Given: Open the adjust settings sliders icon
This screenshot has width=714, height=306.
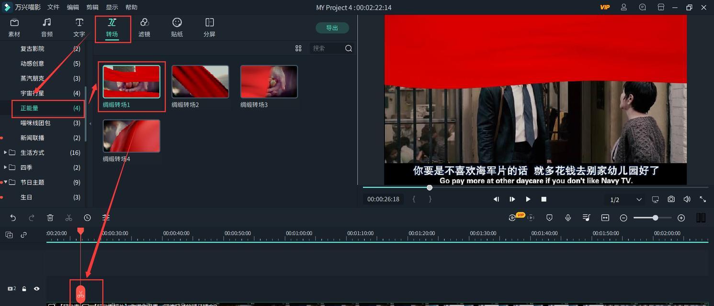Looking at the screenshot, I should [x=106, y=218].
